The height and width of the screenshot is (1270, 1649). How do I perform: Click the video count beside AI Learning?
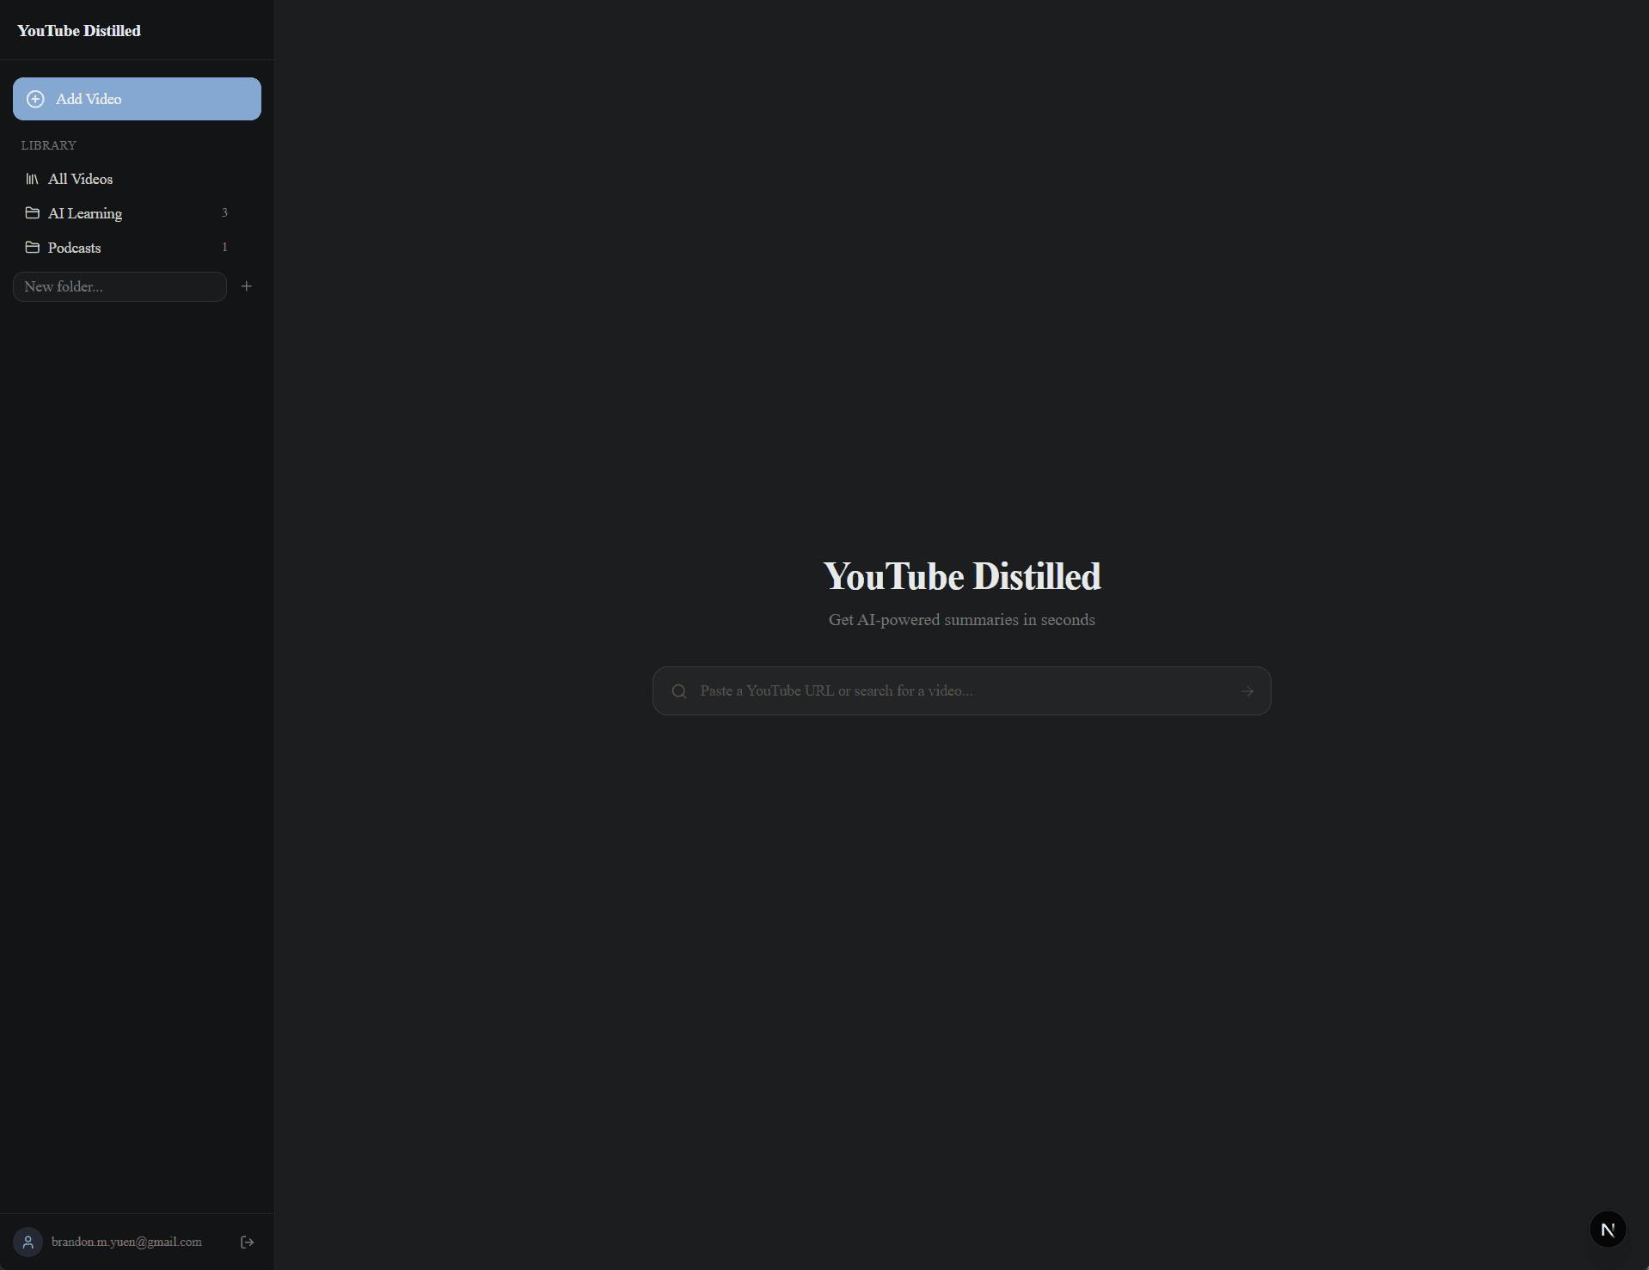coord(224,212)
